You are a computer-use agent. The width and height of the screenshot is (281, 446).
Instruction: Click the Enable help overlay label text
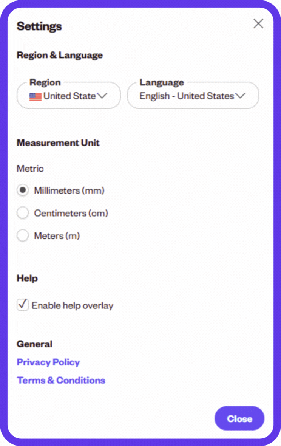coord(73,305)
